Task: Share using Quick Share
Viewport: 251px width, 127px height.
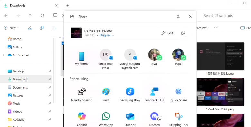Action: click(179, 95)
